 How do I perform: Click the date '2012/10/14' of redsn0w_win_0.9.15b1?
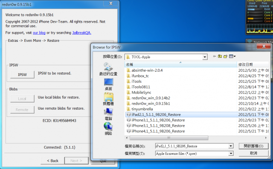248,104
